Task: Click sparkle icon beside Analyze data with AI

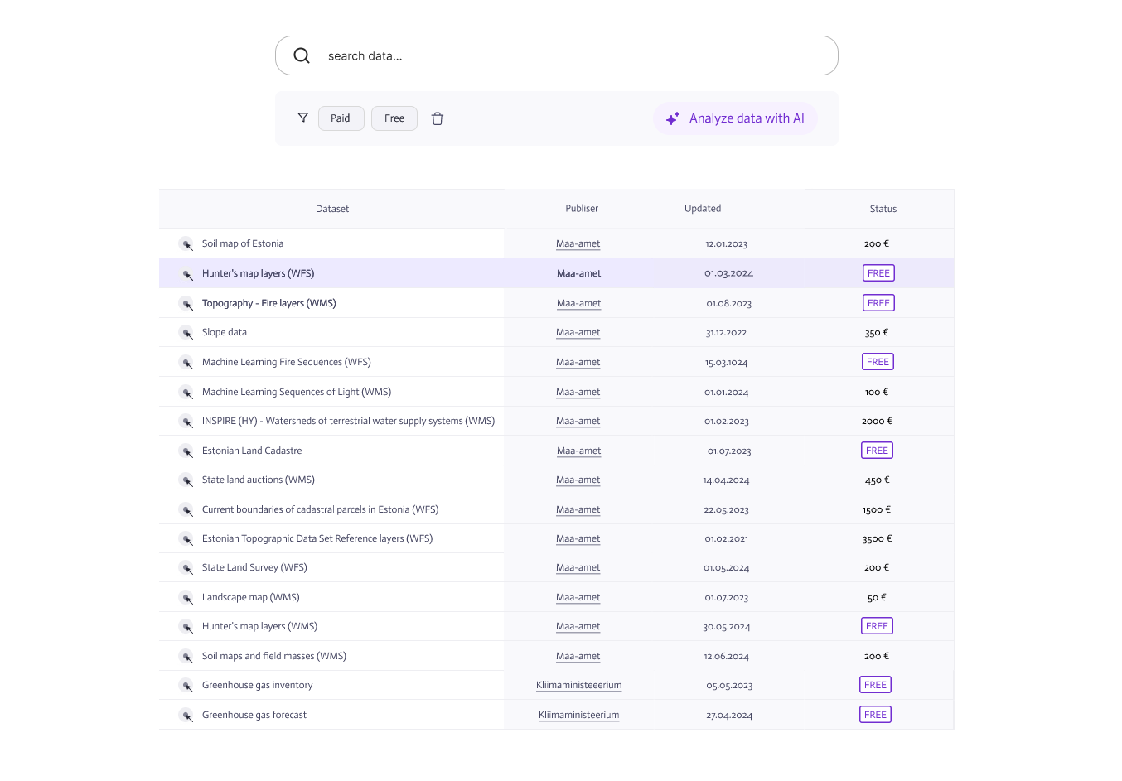Action: pos(673,118)
